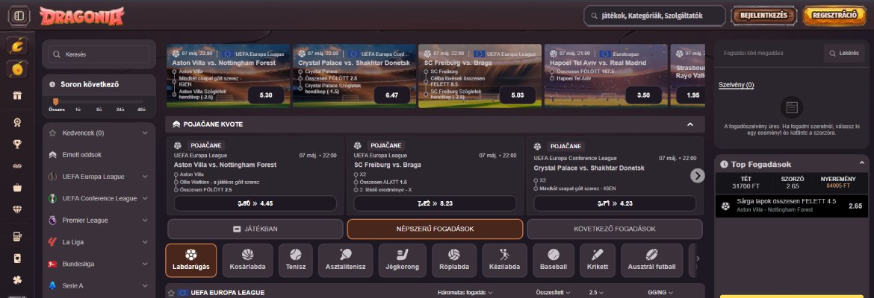Open the slot machine icon in the sidebar
Image resolution: width=874 pixels, height=298 pixels.
17,237
